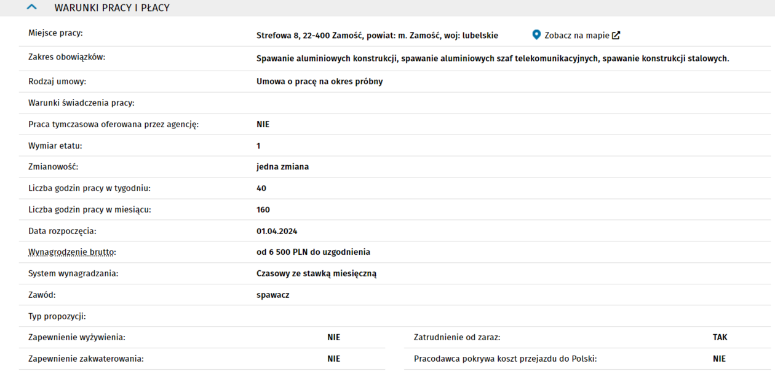The width and height of the screenshot is (775, 382).
Task: Click the Umowa o pracę na okres próbny value
Action: coord(319,82)
